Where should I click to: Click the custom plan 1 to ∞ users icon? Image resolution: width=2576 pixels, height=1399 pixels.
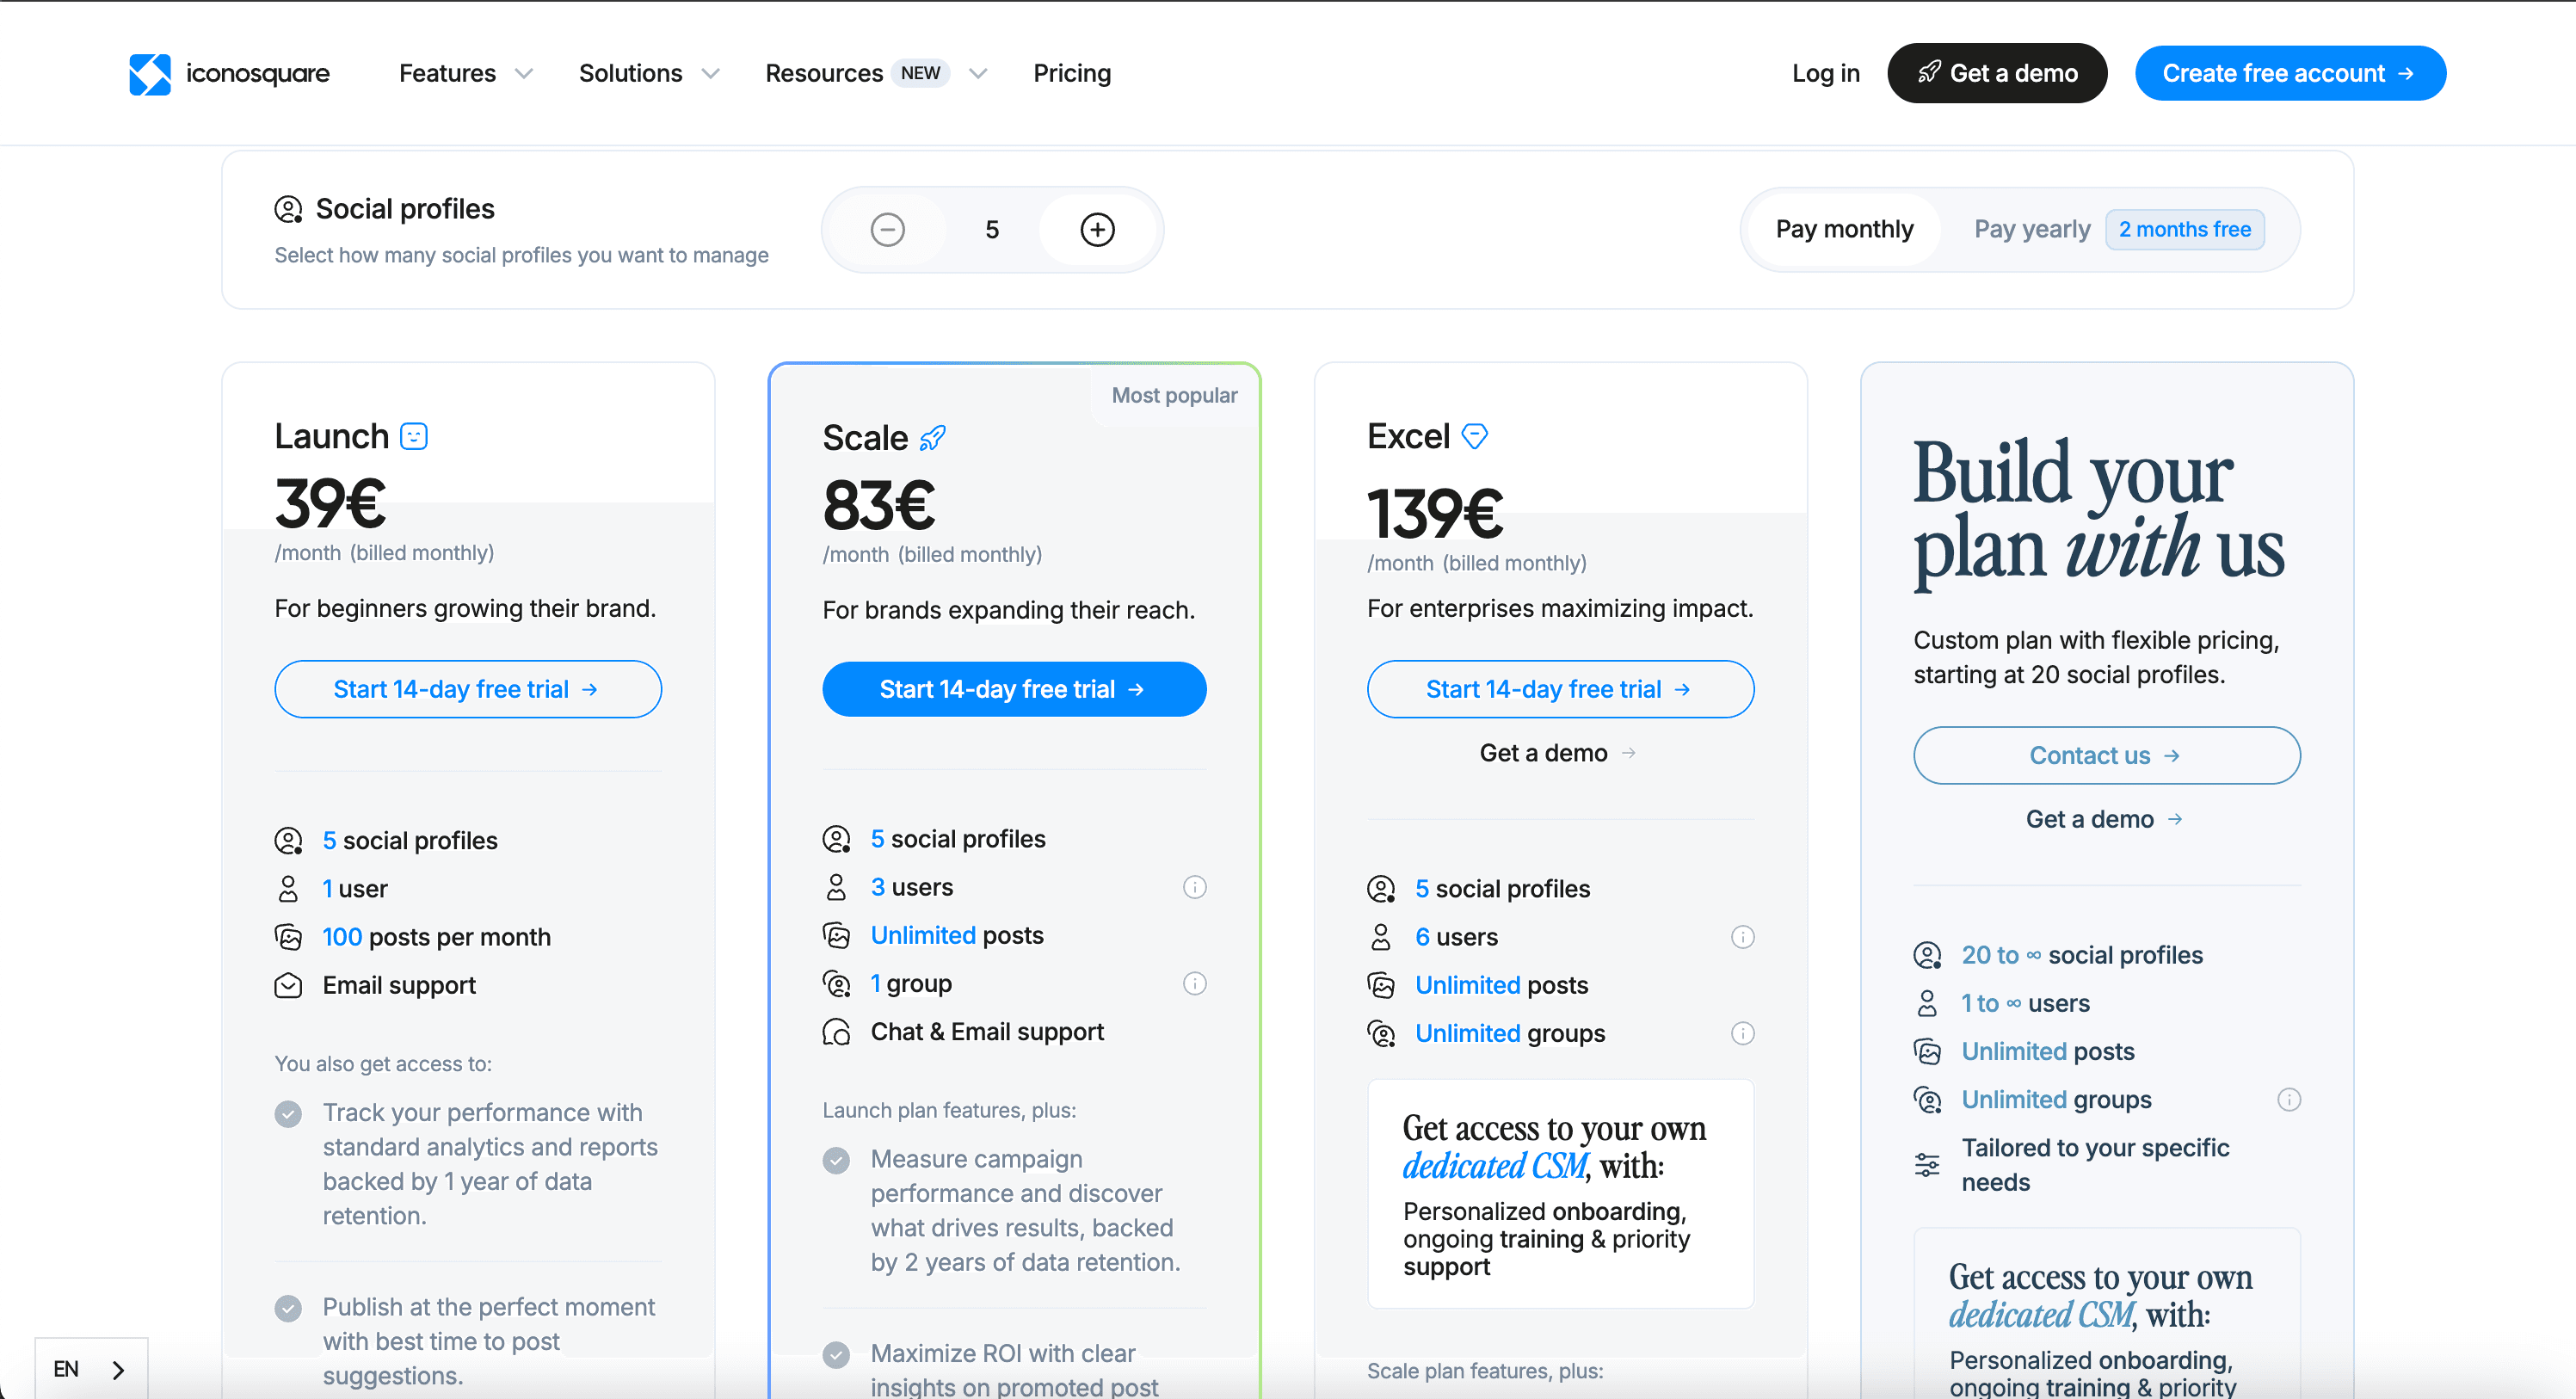1927,1003
